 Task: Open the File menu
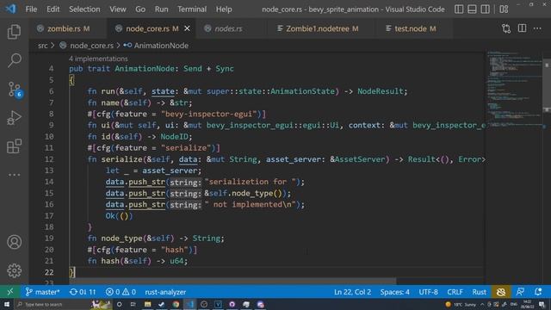[31, 9]
